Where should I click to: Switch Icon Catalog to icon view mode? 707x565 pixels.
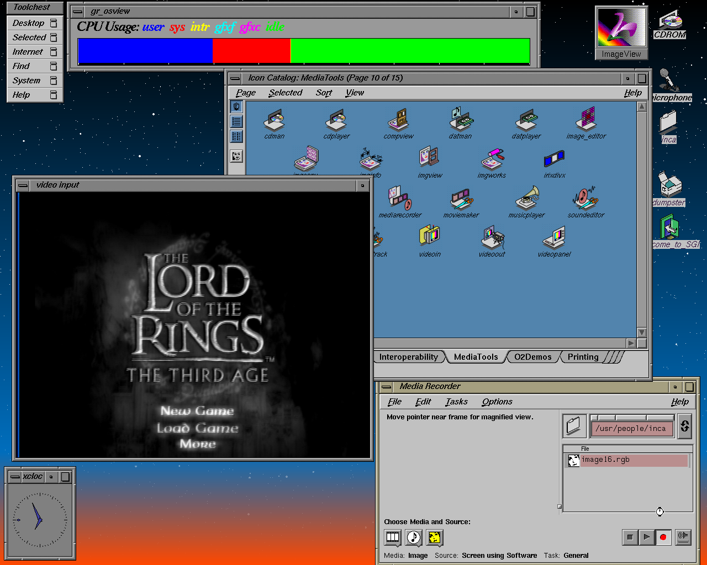coord(236,106)
